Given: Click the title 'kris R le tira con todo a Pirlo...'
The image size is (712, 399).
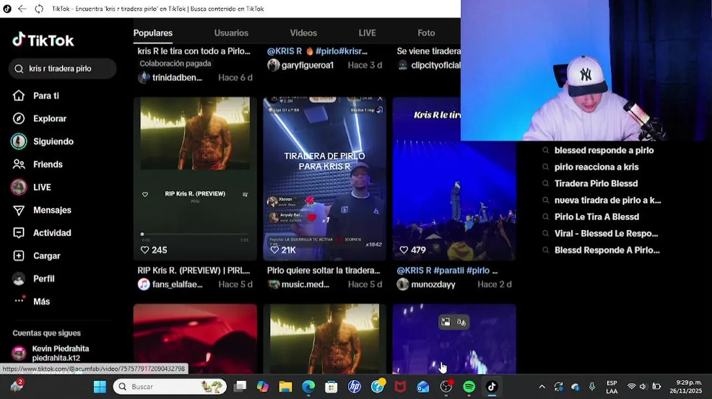Looking at the screenshot, I should [x=194, y=51].
